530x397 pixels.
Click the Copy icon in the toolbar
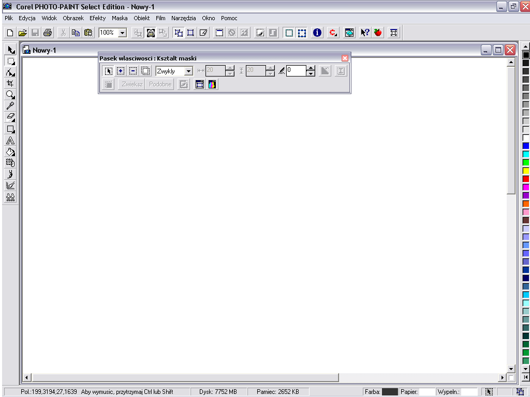click(76, 33)
